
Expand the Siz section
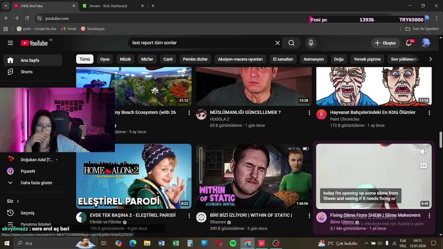coord(13,201)
